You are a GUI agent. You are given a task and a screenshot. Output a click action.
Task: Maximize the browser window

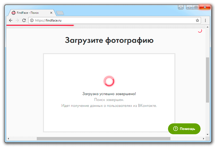[196, 7]
